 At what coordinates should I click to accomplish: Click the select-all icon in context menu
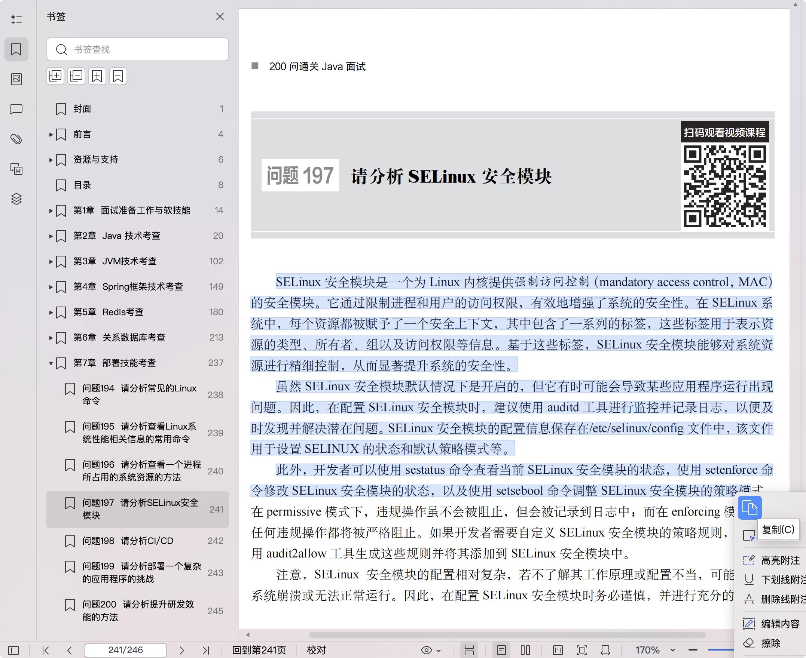point(749,536)
